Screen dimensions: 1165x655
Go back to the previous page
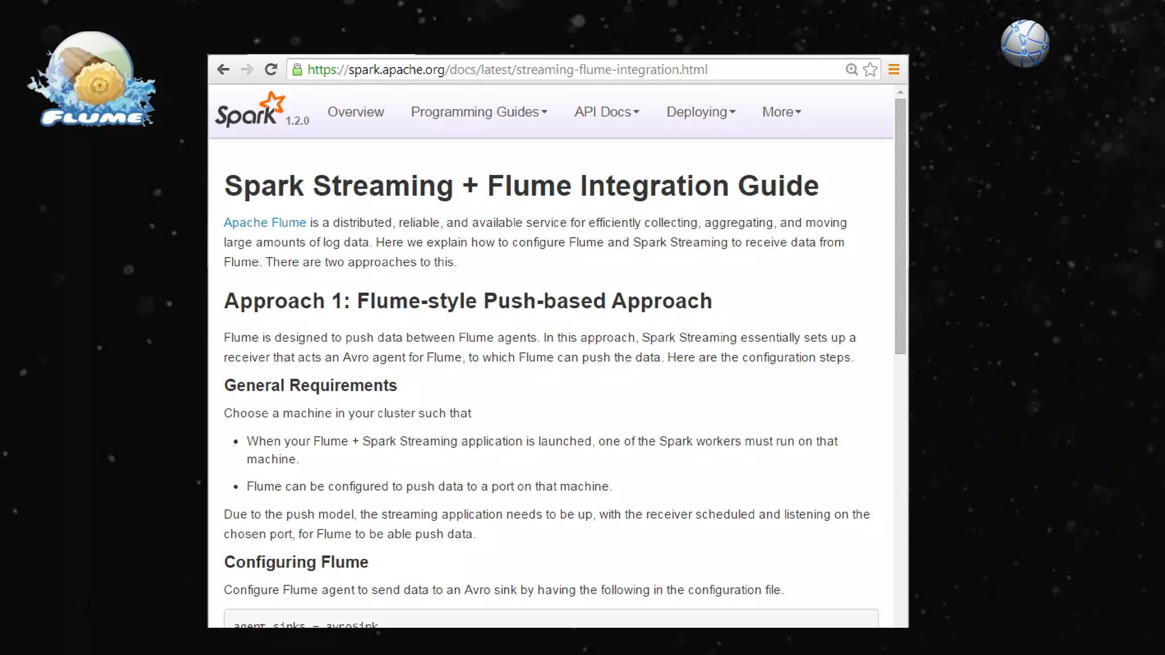[223, 69]
